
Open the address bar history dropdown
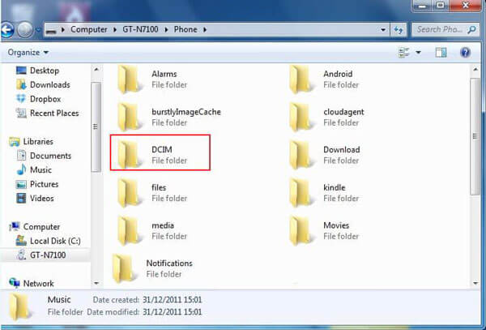point(383,30)
